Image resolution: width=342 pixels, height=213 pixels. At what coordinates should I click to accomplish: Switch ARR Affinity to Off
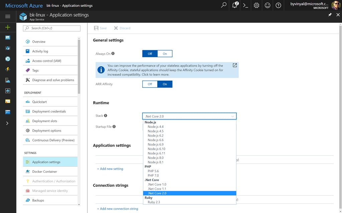[x=150, y=84]
